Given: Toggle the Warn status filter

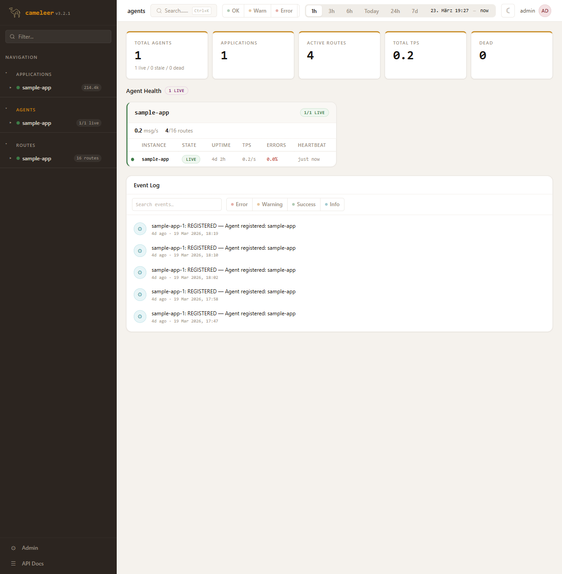Looking at the screenshot, I should [258, 11].
